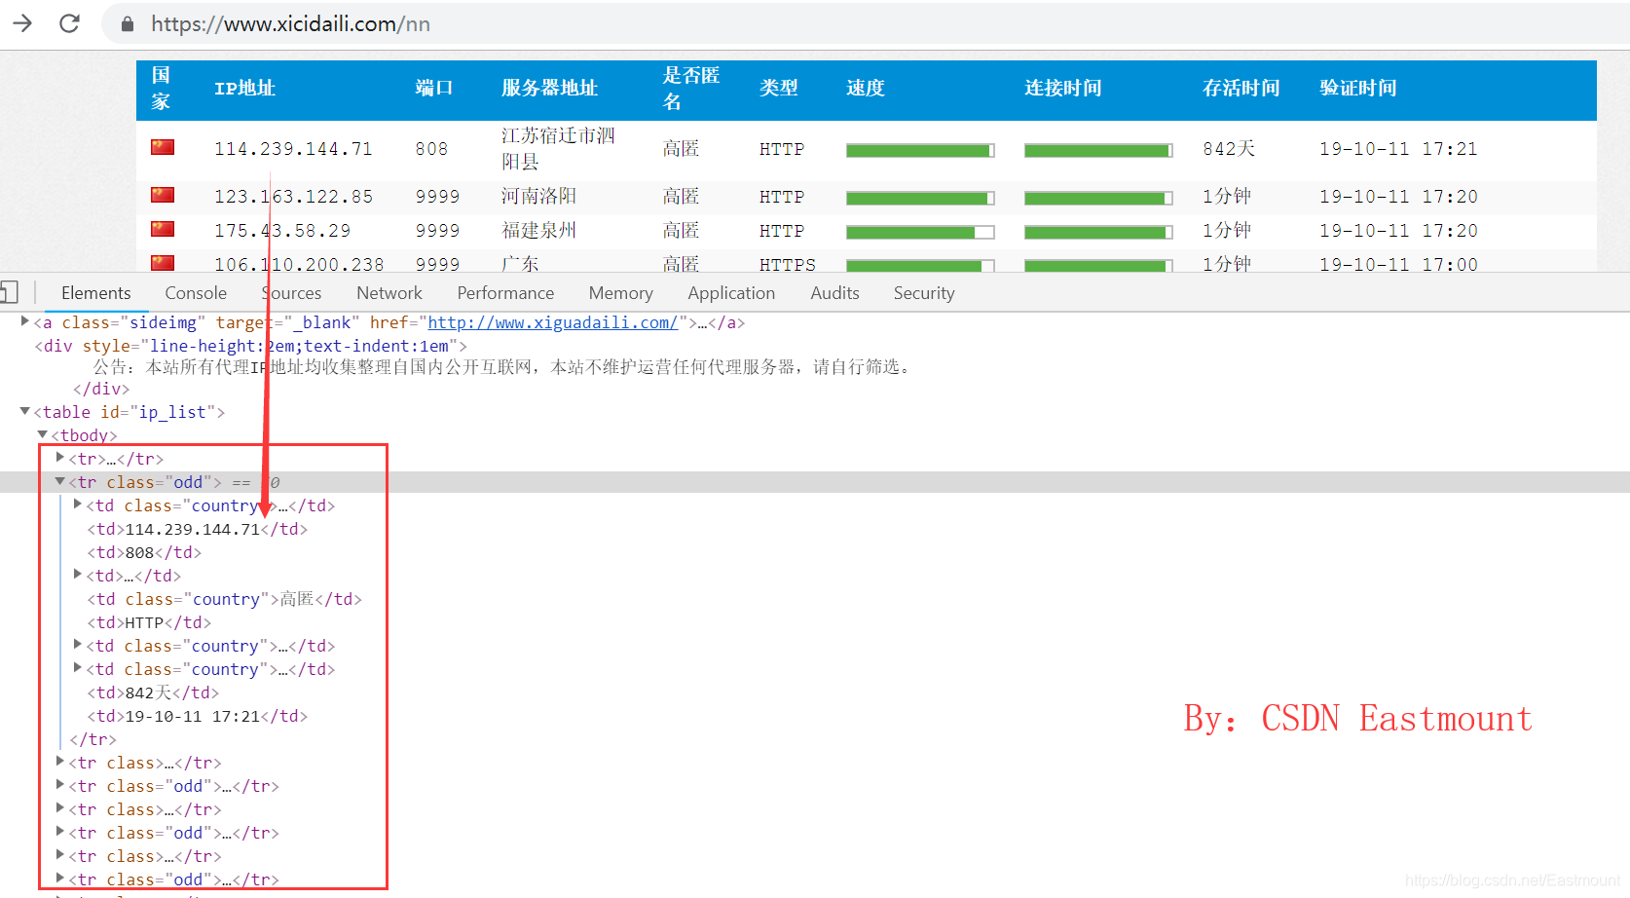Screen dimensions: 1630x898
Task: Click the 存活时间 column header
Action: pos(1241,88)
